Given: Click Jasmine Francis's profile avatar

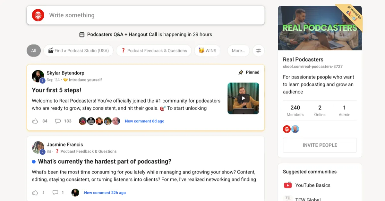Looking at the screenshot, I should pyautogui.click(x=38, y=147).
